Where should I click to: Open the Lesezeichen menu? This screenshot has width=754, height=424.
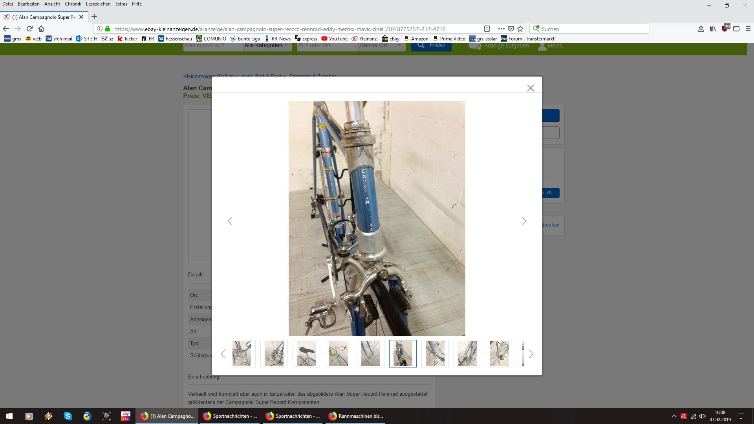pyautogui.click(x=98, y=4)
